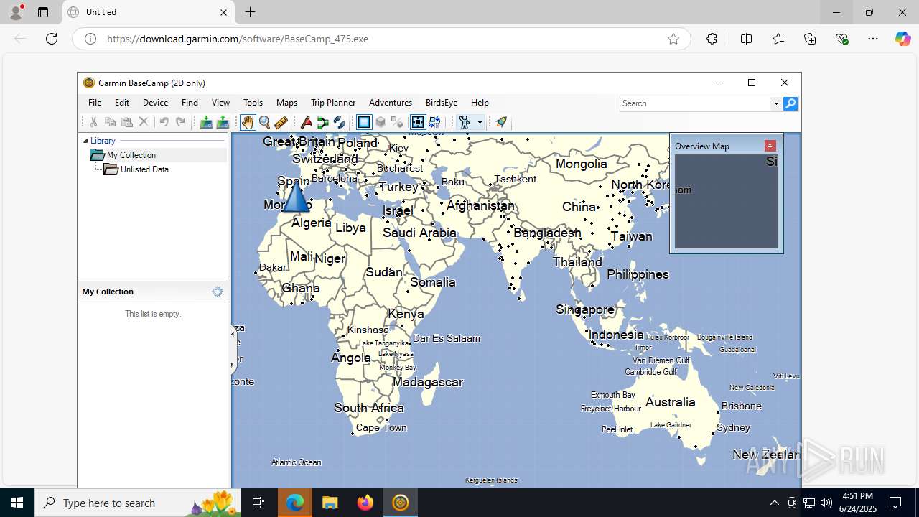Screen dimensions: 919x517
Task: Click the blue search magnifier button
Action: [x=790, y=103]
